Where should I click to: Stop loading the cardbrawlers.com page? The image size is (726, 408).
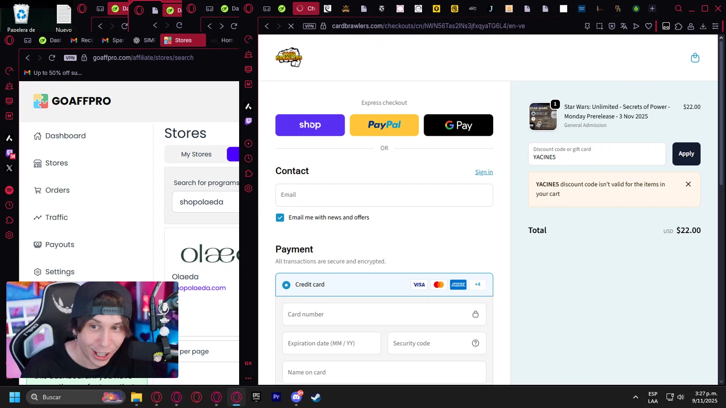click(x=291, y=26)
